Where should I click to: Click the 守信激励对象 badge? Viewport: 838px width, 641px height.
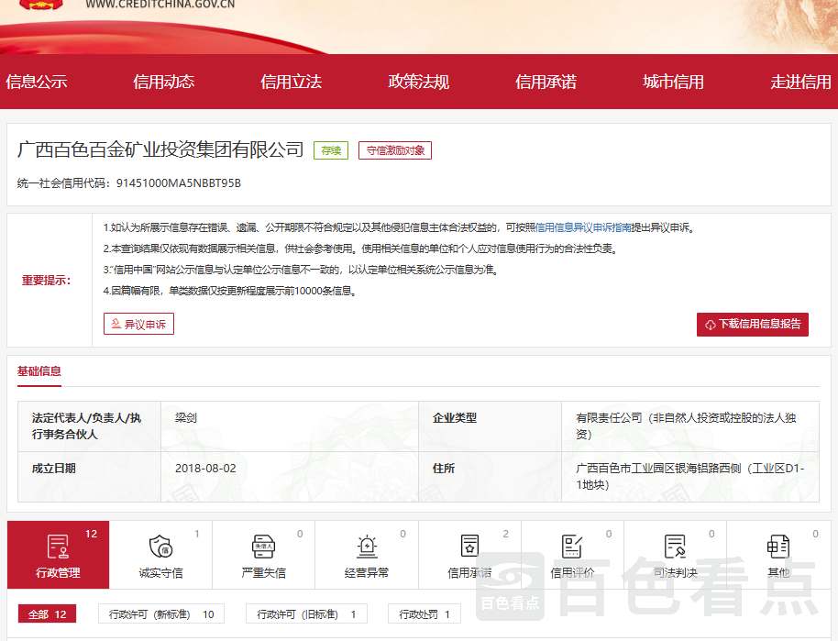tap(395, 150)
